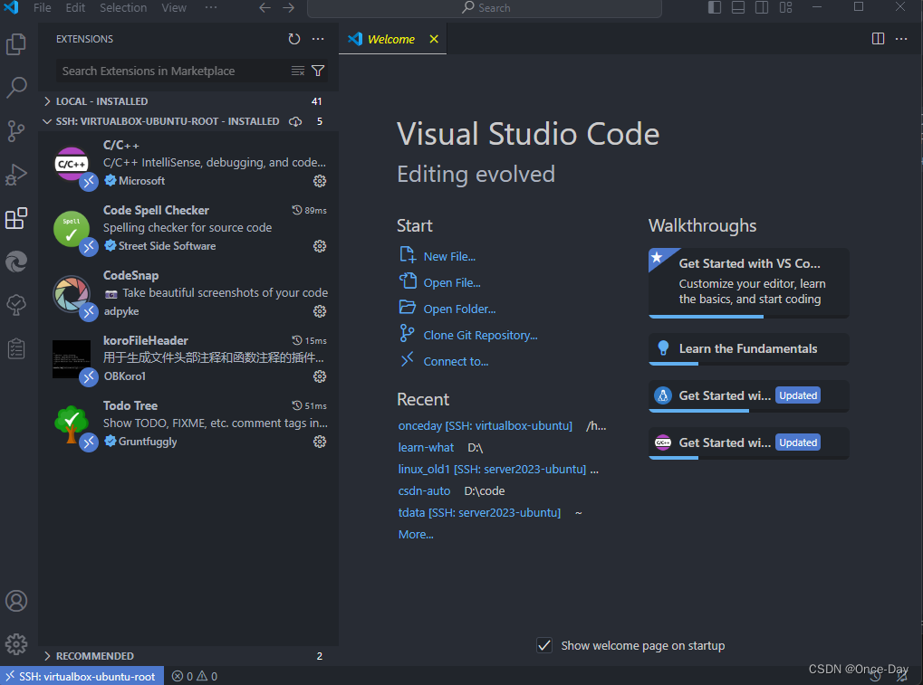Open the Explorer sidebar icon
This screenshot has width=923, height=685.
coord(16,43)
